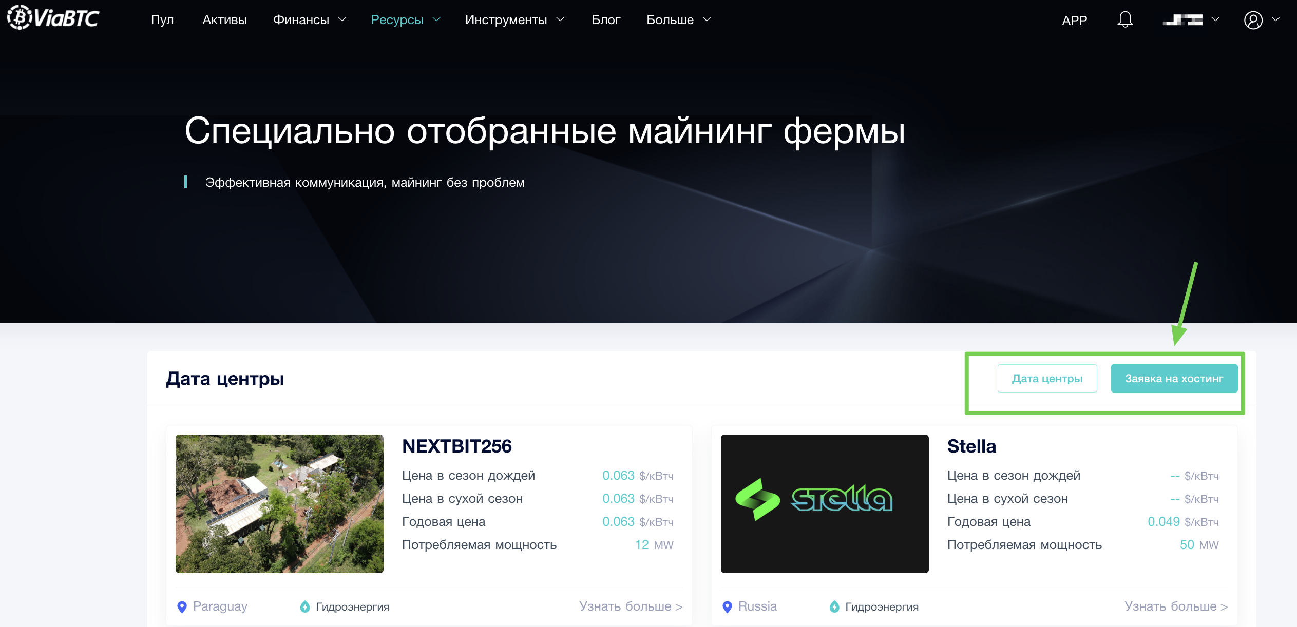Open the Инструменты menu
Screen dimensions: 1297x627
506,20
